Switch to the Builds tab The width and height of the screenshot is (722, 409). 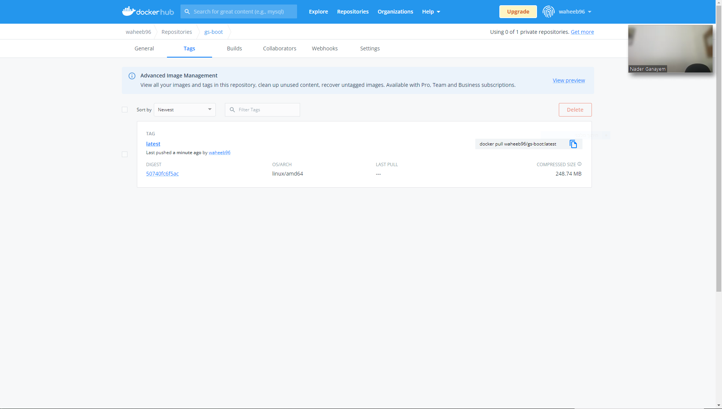tap(234, 48)
